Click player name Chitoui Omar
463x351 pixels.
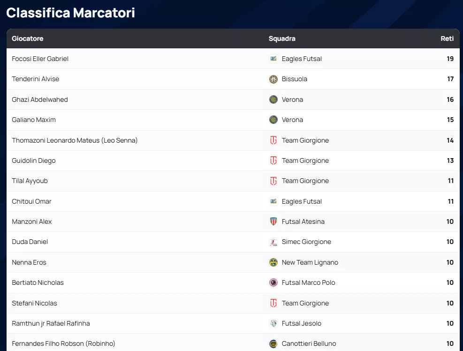click(31, 201)
